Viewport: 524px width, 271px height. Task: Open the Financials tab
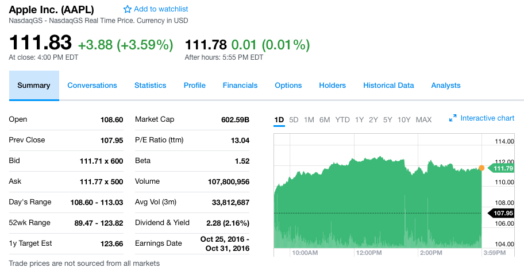pyautogui.click(x=240, y=86)
